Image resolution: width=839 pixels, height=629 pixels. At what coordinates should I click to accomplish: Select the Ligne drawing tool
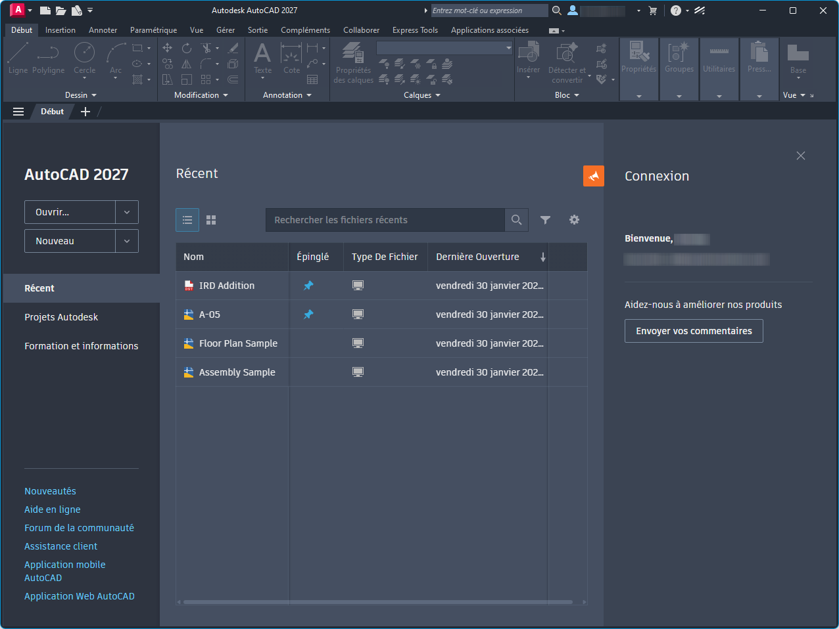[x=18, y=58]
